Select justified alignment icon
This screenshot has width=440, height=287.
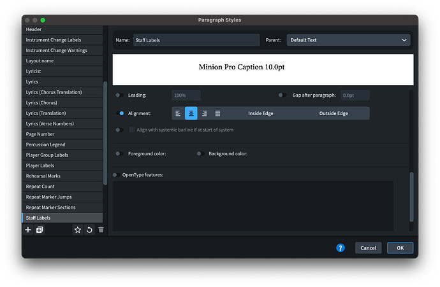point(217,113)
